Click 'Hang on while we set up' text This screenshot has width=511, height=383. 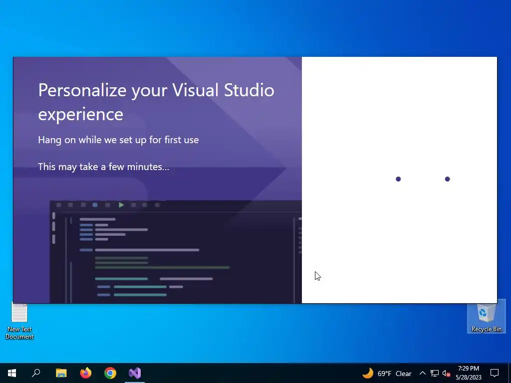[x=118, y=140]
